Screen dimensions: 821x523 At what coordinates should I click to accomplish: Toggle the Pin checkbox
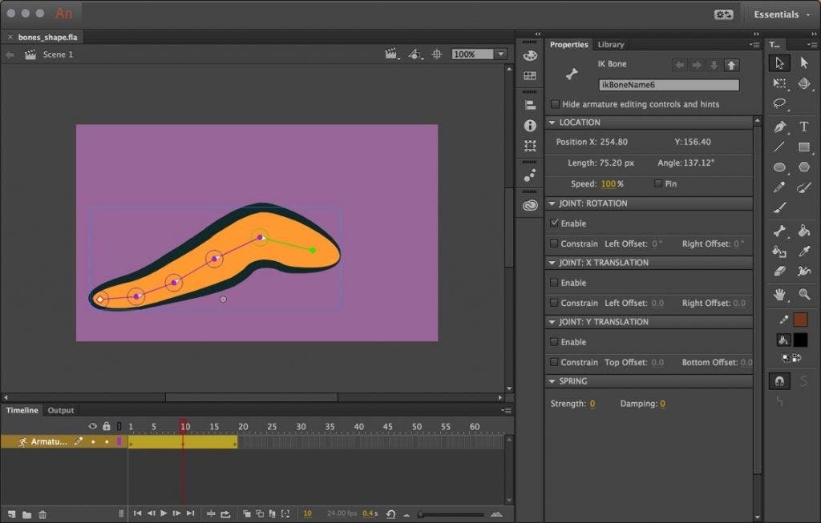(x=658, y=183)
